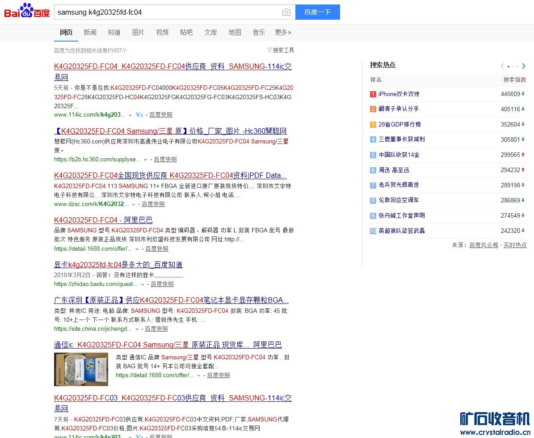This screenshot has width=534, height=438.
Task: Click product thumbnail of 通信ic result
Action: (x=81, y=369)
